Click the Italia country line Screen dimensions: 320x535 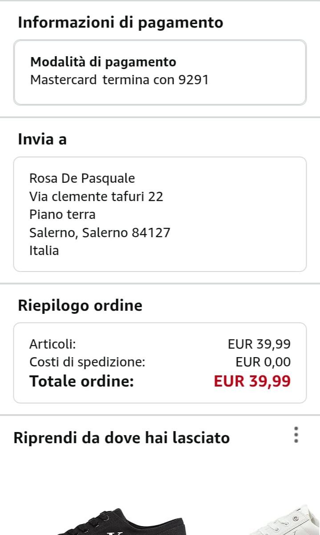point(44,250)
